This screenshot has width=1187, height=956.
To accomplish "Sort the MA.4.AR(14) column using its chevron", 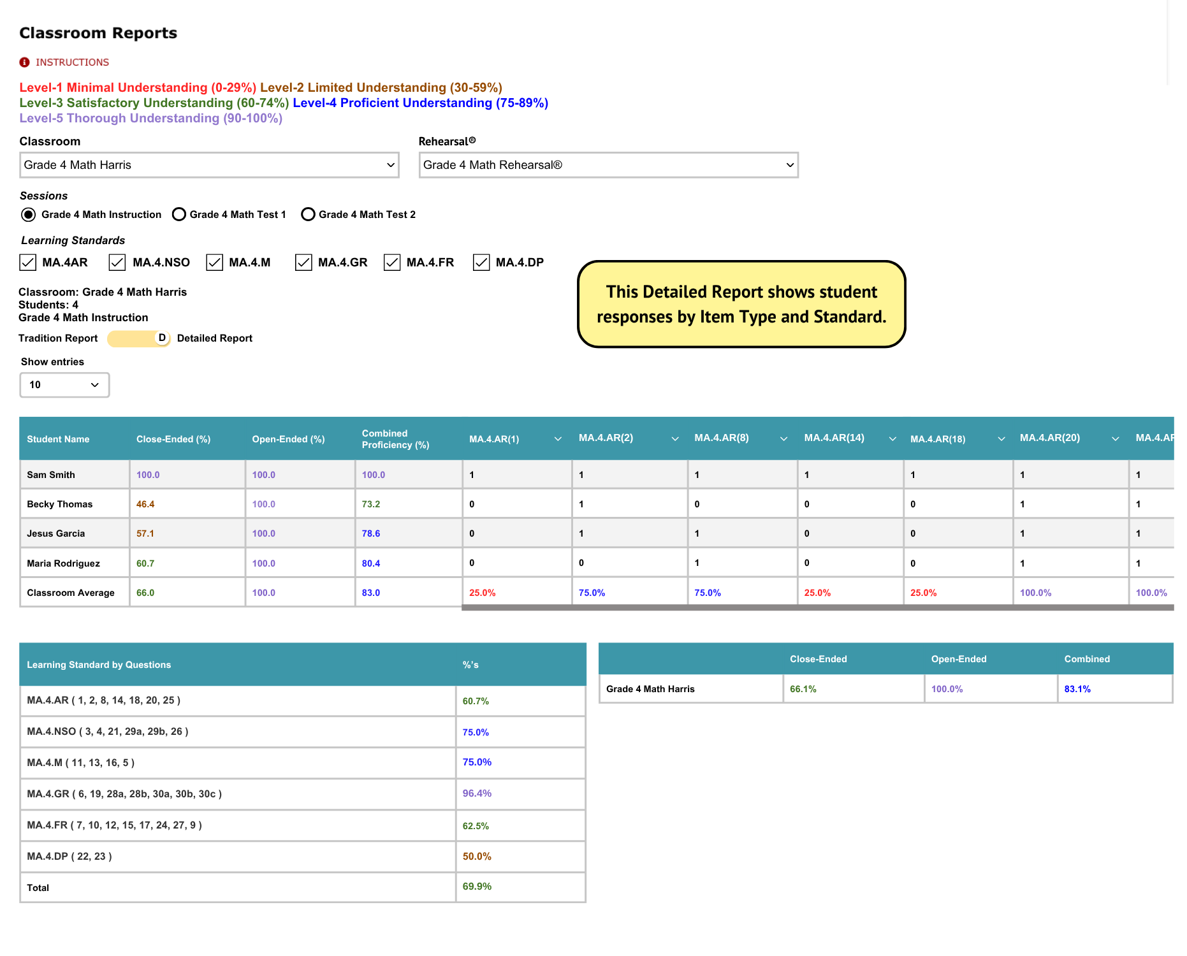I will [x=892, y=438].
